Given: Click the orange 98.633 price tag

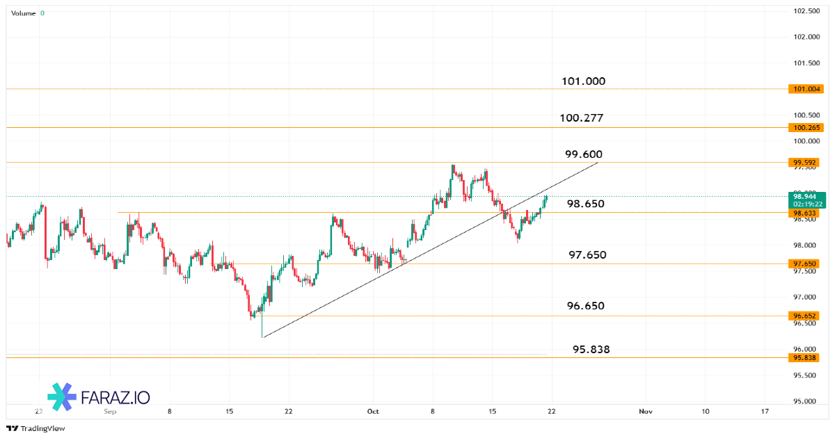Looking at the screenshot, I should coord(806,213).
